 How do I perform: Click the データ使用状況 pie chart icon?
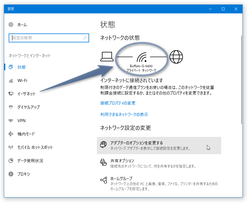11,161
